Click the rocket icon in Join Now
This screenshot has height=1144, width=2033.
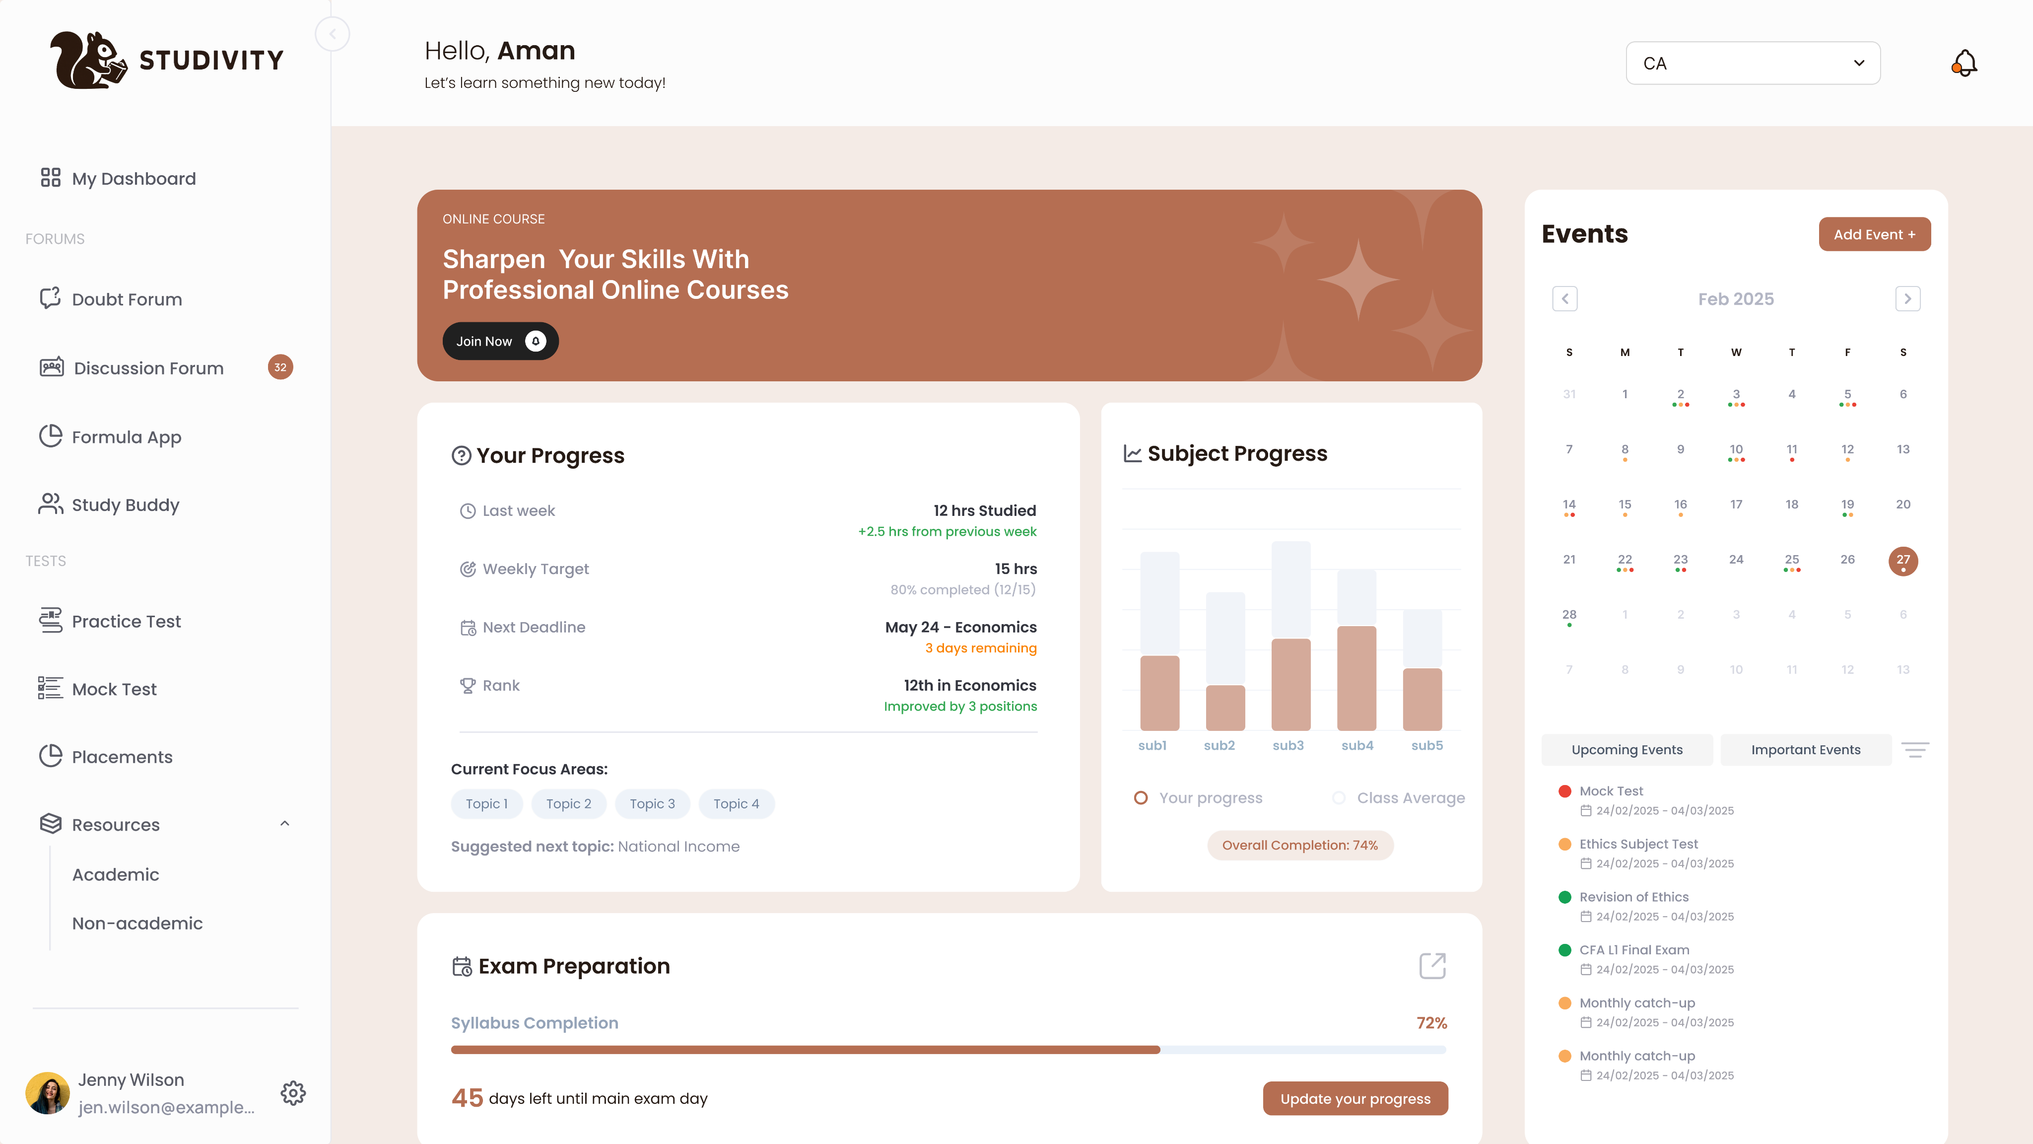535,341
